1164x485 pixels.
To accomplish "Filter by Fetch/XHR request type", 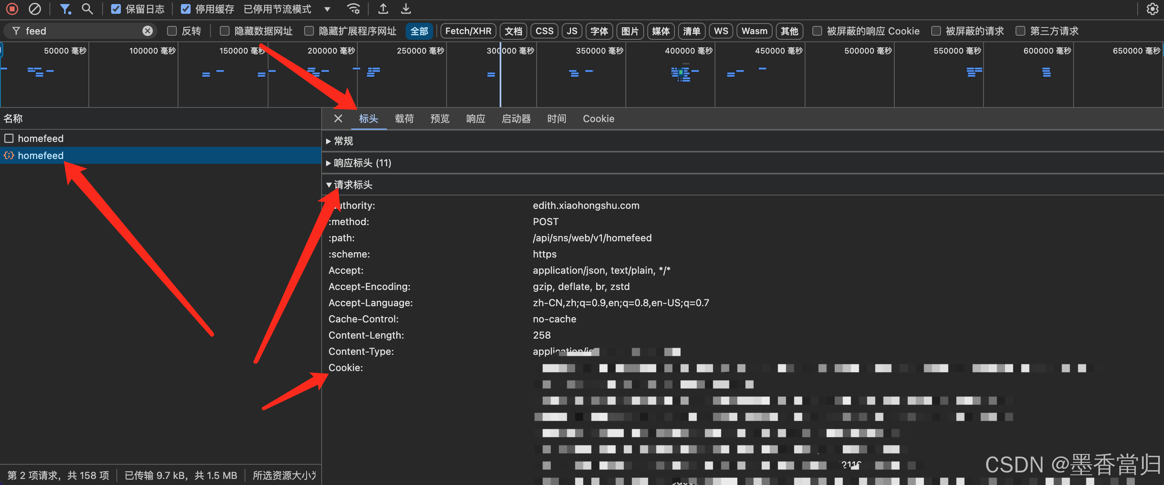I will coord(468,31).
